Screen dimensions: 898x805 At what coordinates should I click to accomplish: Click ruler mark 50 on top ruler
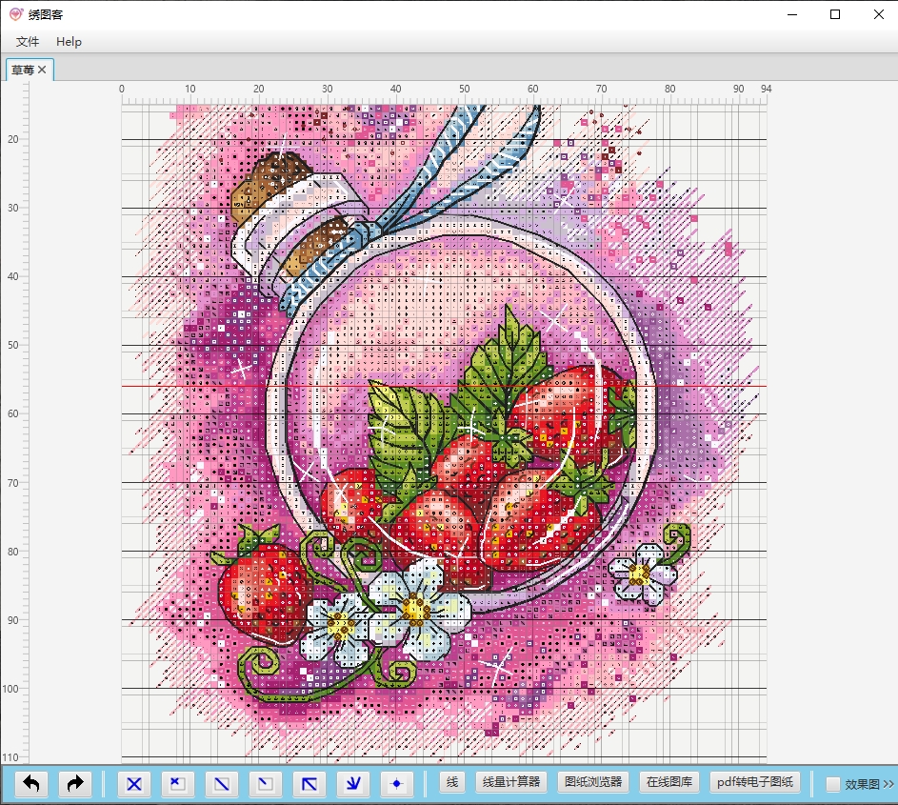click(x=465, y=89)
